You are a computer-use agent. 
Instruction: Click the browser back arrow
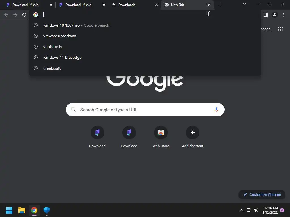click(x=6, y=15)
